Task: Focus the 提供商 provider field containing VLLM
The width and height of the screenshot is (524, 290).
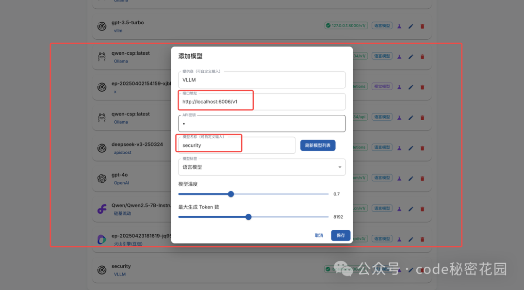Action: click(262, 80)
